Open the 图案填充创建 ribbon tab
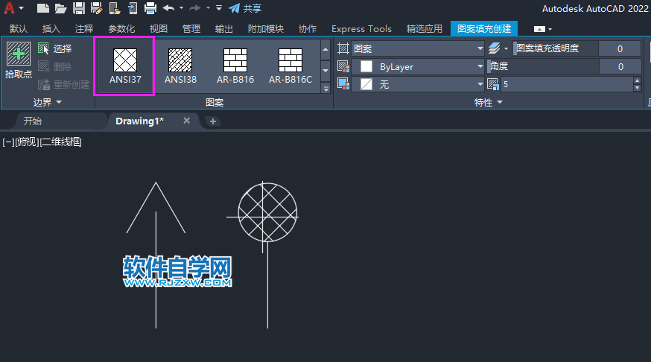Viewport: 651px width, 362px height. (x=484, y=28)
